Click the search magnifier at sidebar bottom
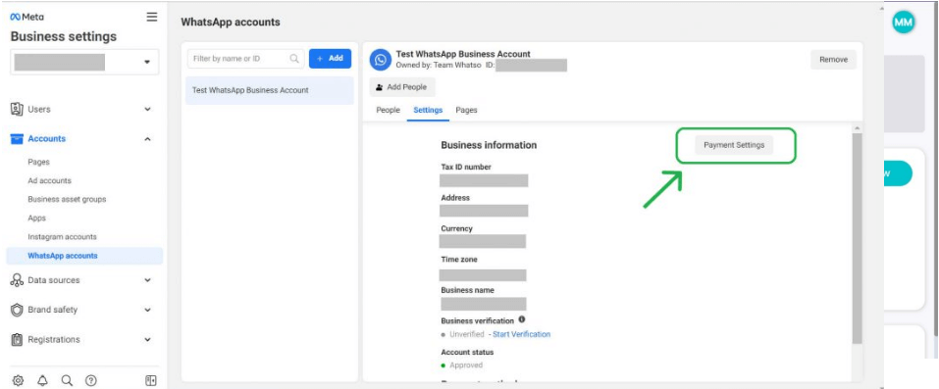The width and height of the screenshot is (939, 389). coord(67,380)
